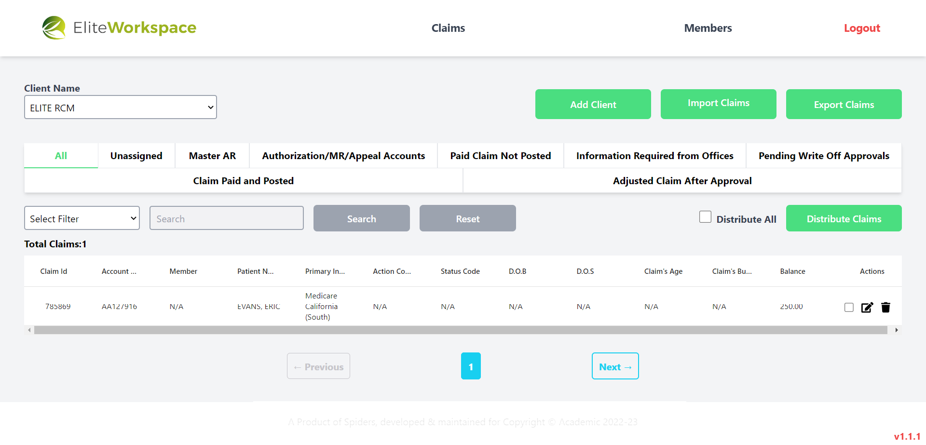Click the Patient N... column header
The image size is (926, 445).
point(256,271)
